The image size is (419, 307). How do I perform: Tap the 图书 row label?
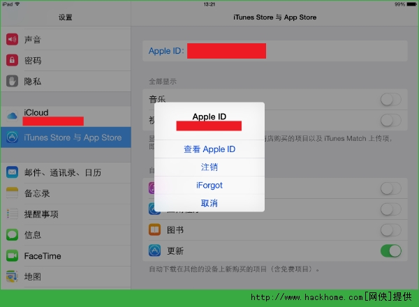[175, 230]
